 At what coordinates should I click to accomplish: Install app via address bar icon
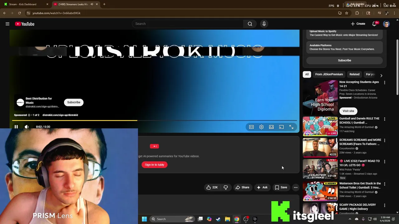click(x=340, y=13)
